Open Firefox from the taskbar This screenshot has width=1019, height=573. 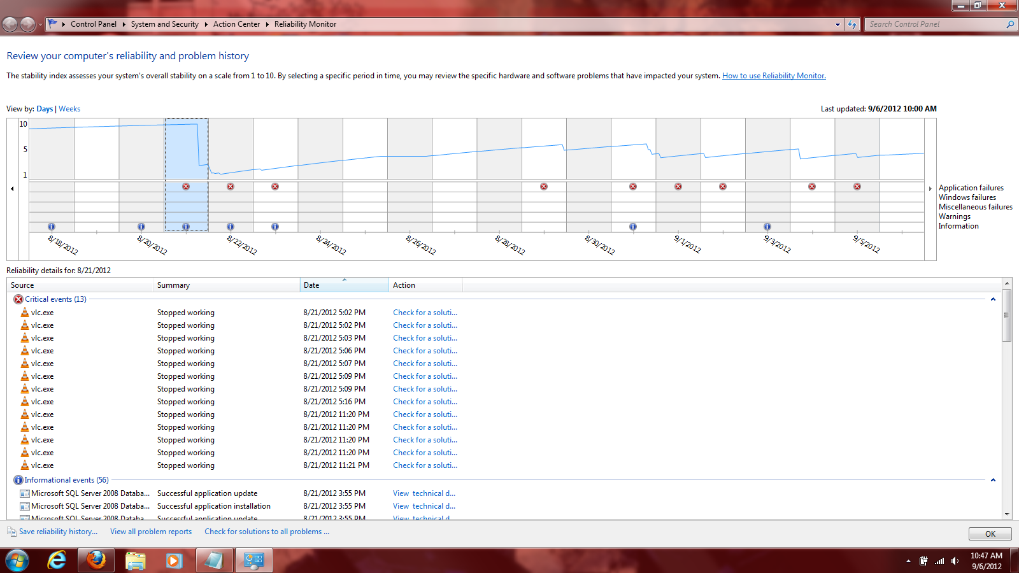point(96,560)
